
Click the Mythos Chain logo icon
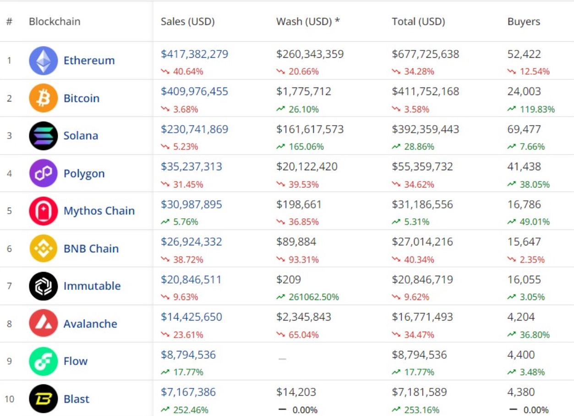[44, 211]
